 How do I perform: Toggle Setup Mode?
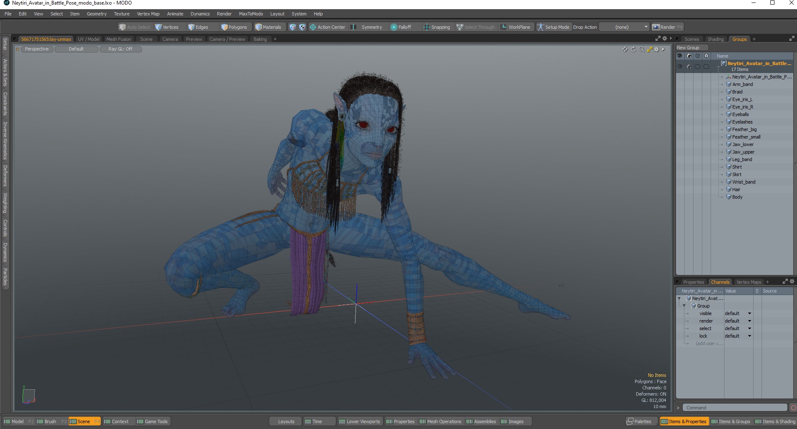tap(553, 27)
